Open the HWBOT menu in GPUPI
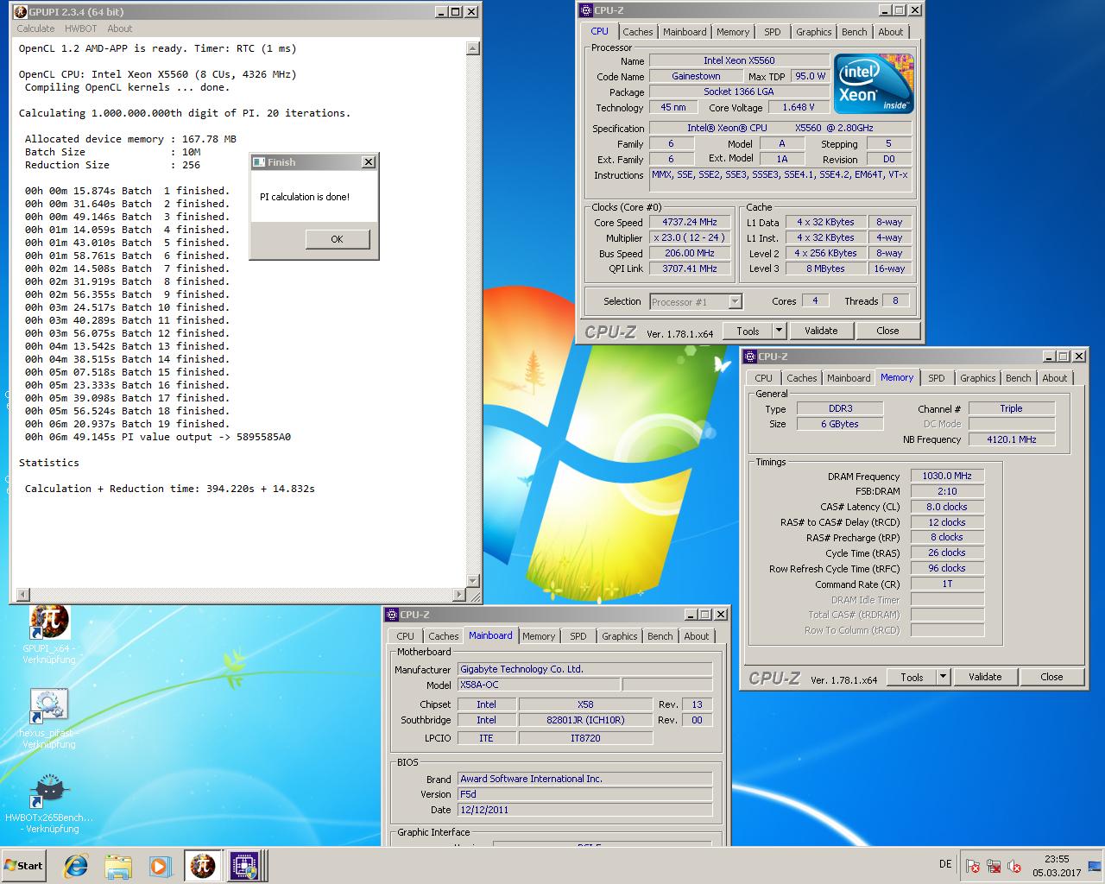 pyautogui.click(x=81, y=28)
